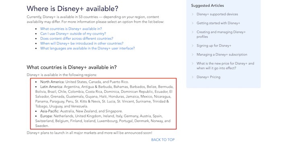Open 'Can I use Disney+ outside of my country?' link
The image size is (282, 145).
coord(73,34)
